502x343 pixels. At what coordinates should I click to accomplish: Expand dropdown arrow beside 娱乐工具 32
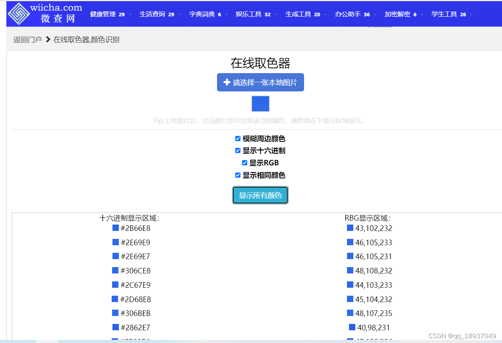pyautogui.click(x=276, y=15)
